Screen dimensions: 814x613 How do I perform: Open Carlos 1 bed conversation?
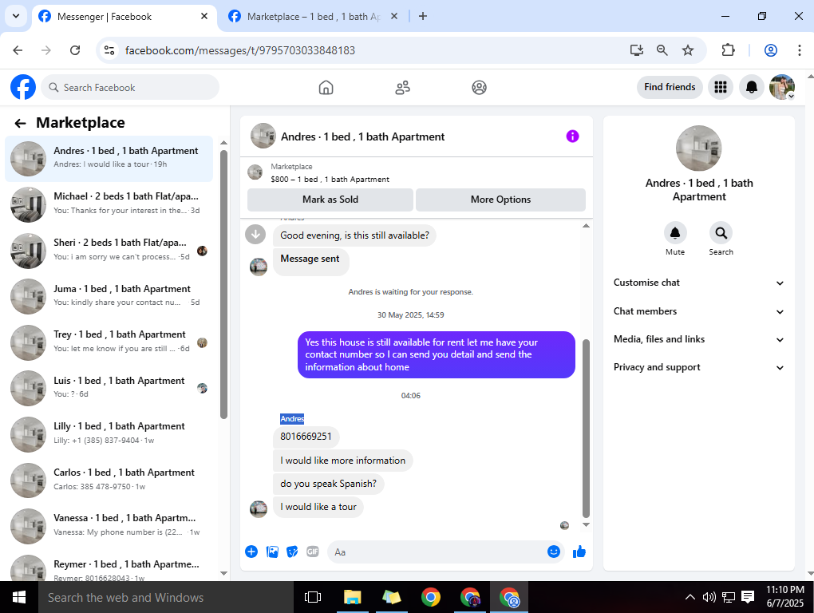(109, 481)
